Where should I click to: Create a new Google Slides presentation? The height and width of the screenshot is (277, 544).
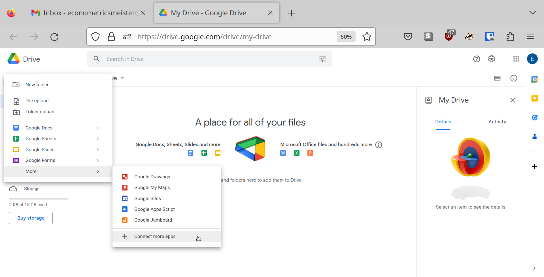(x=40, y=150)
